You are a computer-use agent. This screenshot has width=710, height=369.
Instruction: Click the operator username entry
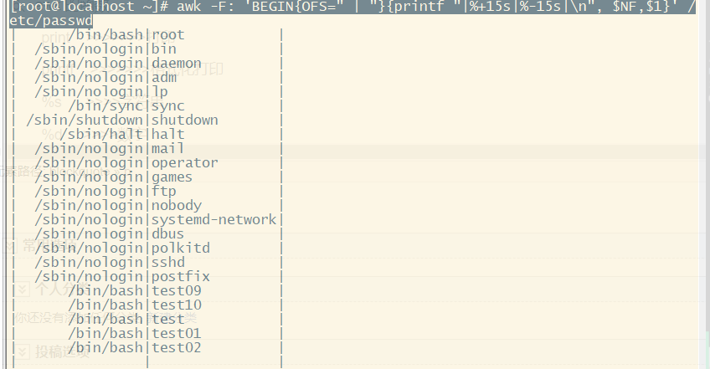coord(185,163)
